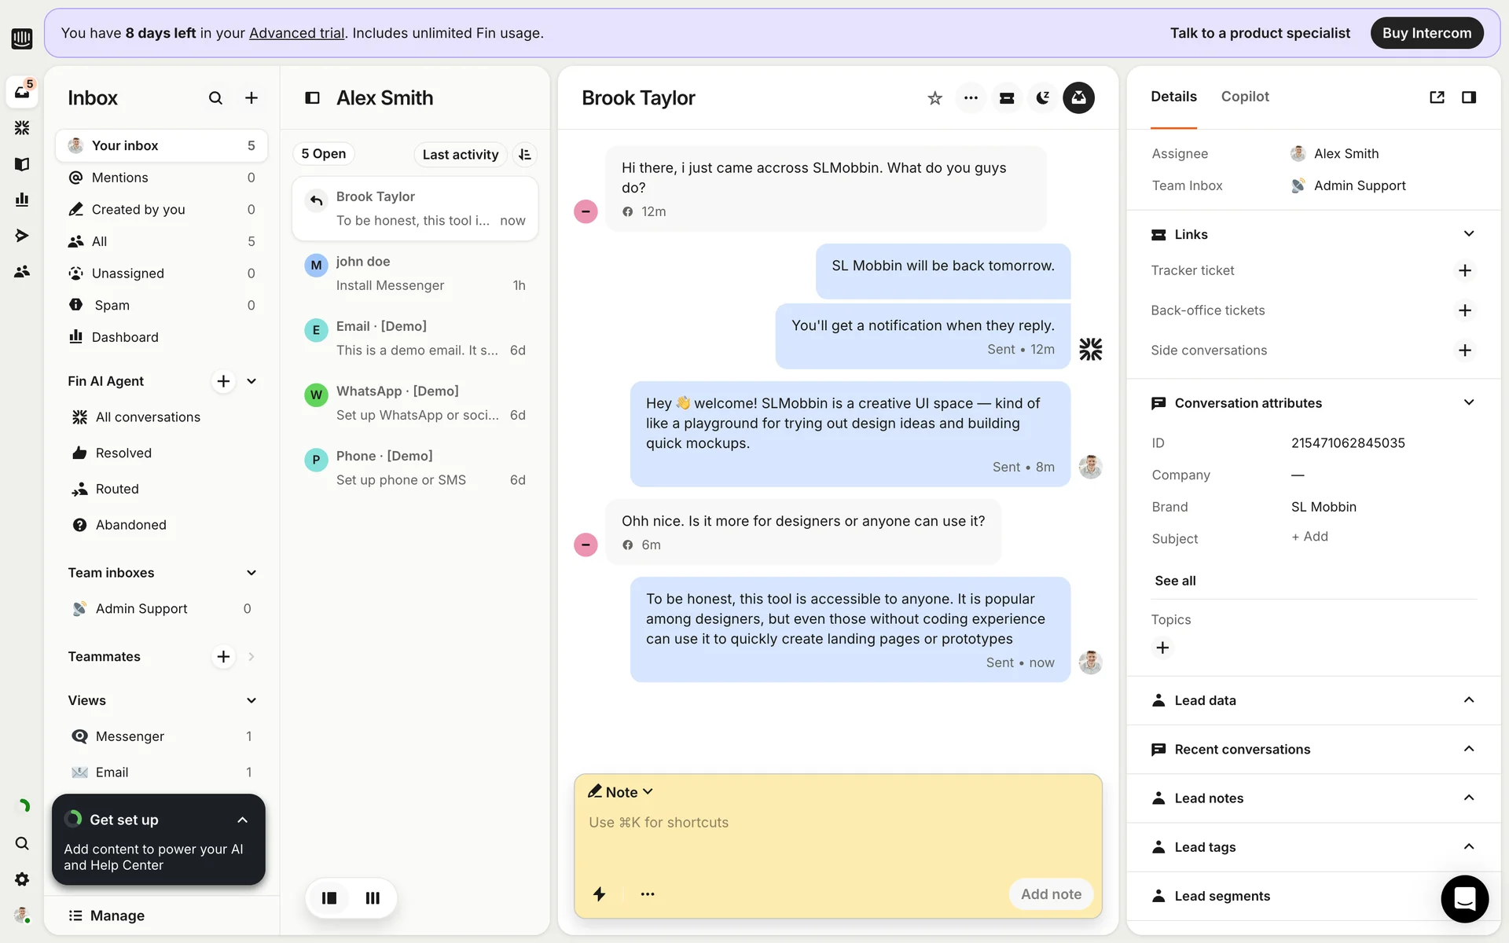The height and width of the screenshot is (943, 1509).
Task: Select Unassigned in inbox list
Action: (x=127, y=273)
